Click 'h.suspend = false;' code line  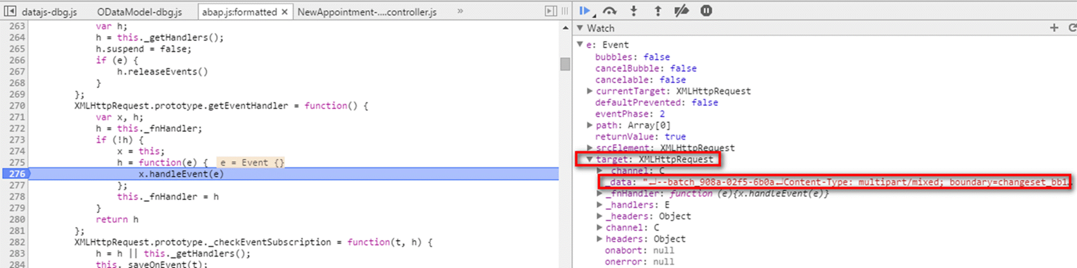point(143,49)
